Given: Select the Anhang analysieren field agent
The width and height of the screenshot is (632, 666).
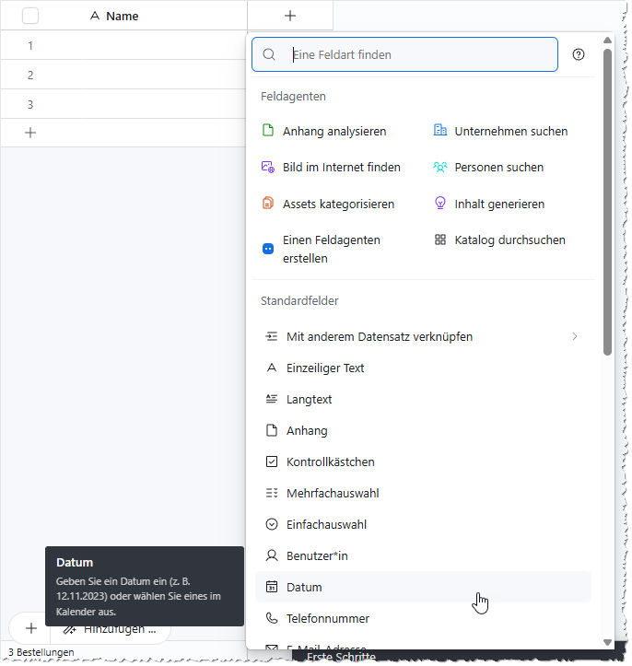Looking at the screenshot, I should click(334, 131).
